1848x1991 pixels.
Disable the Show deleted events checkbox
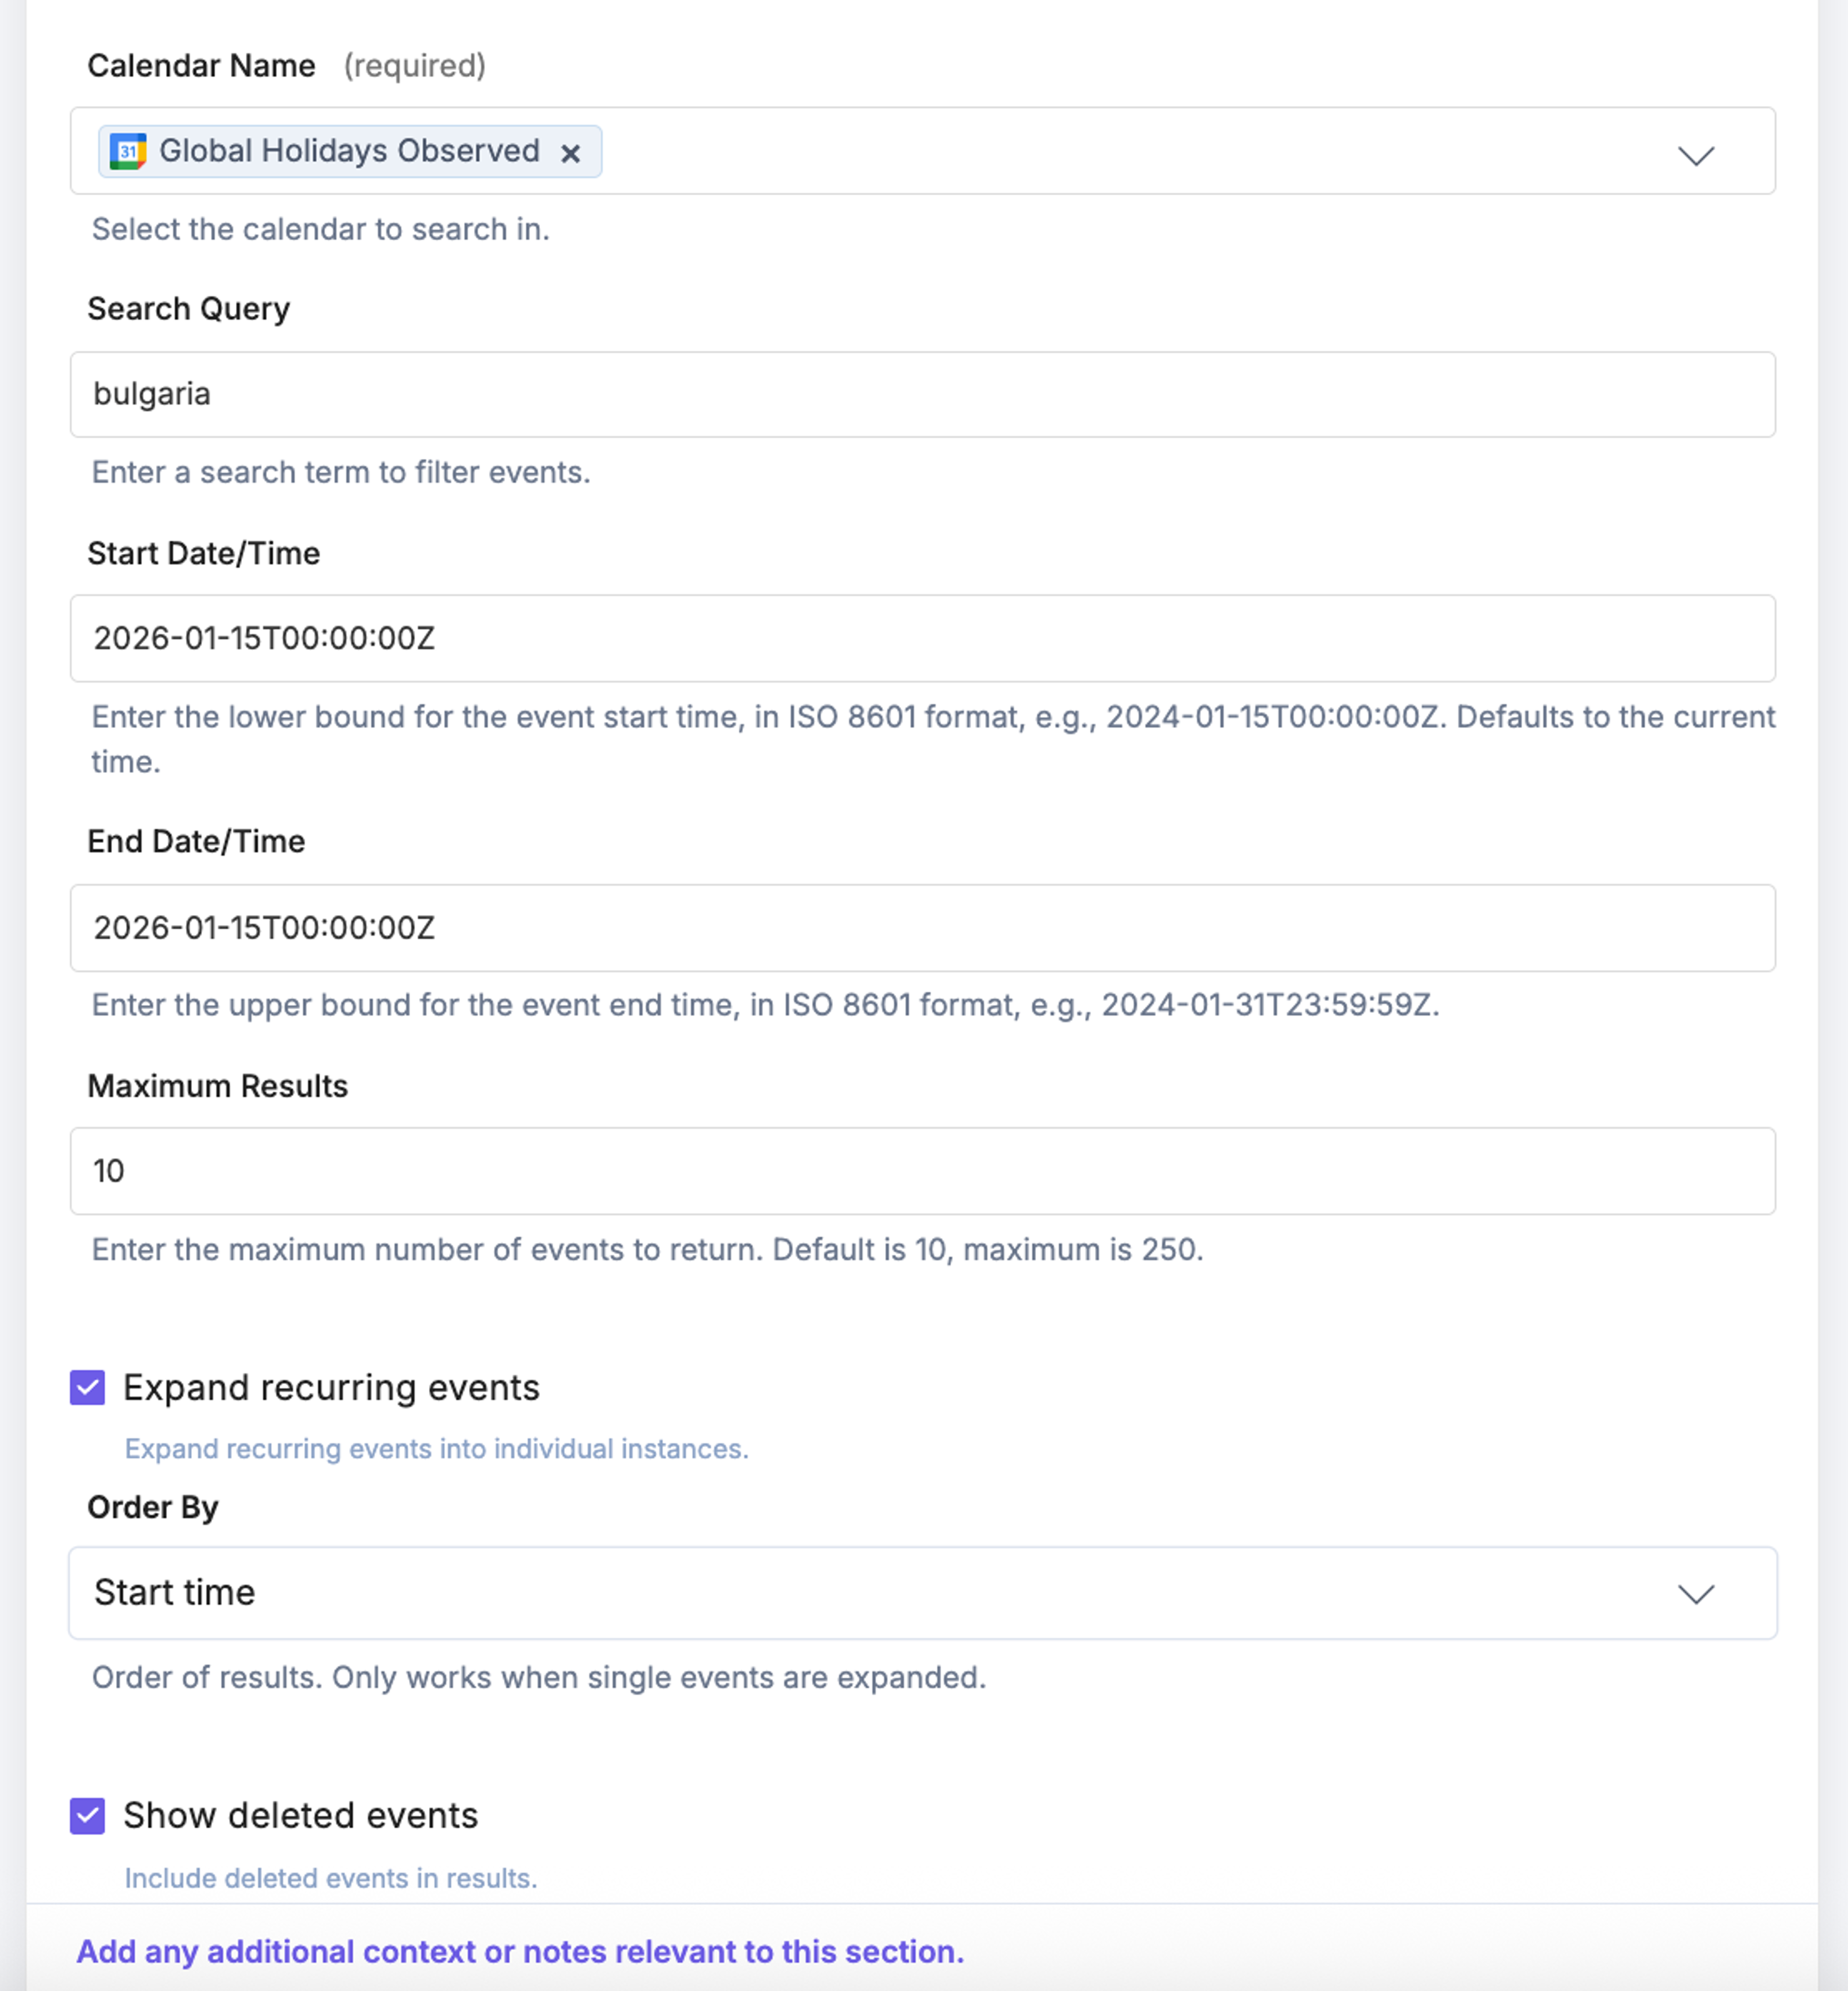[x=88, y=1815]
